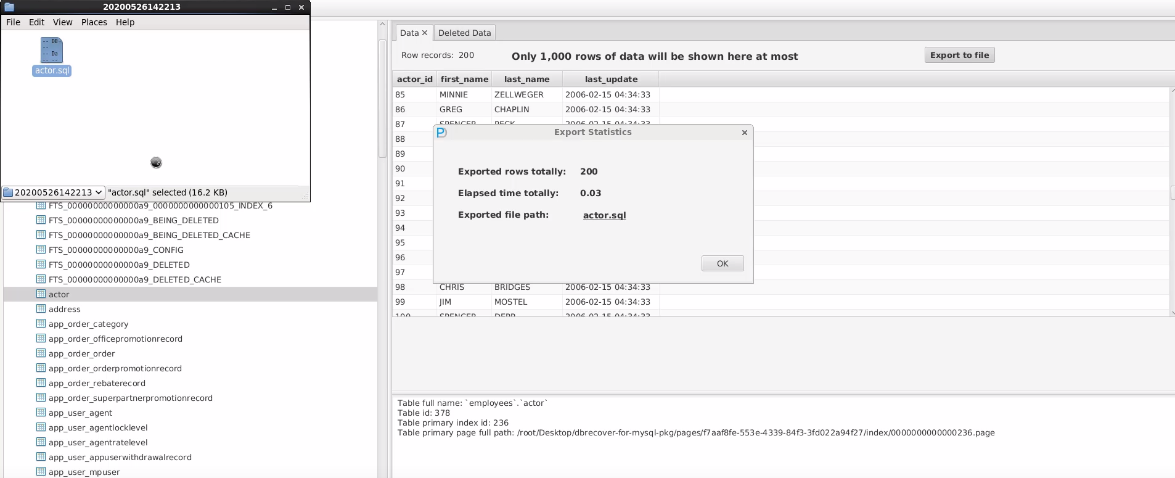The width and height of the screenshot is (1175, 478).
Task: Close the Data tab
Action: (425, 33)
